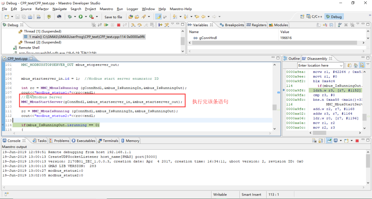The width and height of the screenshot is (372, 199).
Task: Switch to the Memory tab
Action: click(130, 141)
